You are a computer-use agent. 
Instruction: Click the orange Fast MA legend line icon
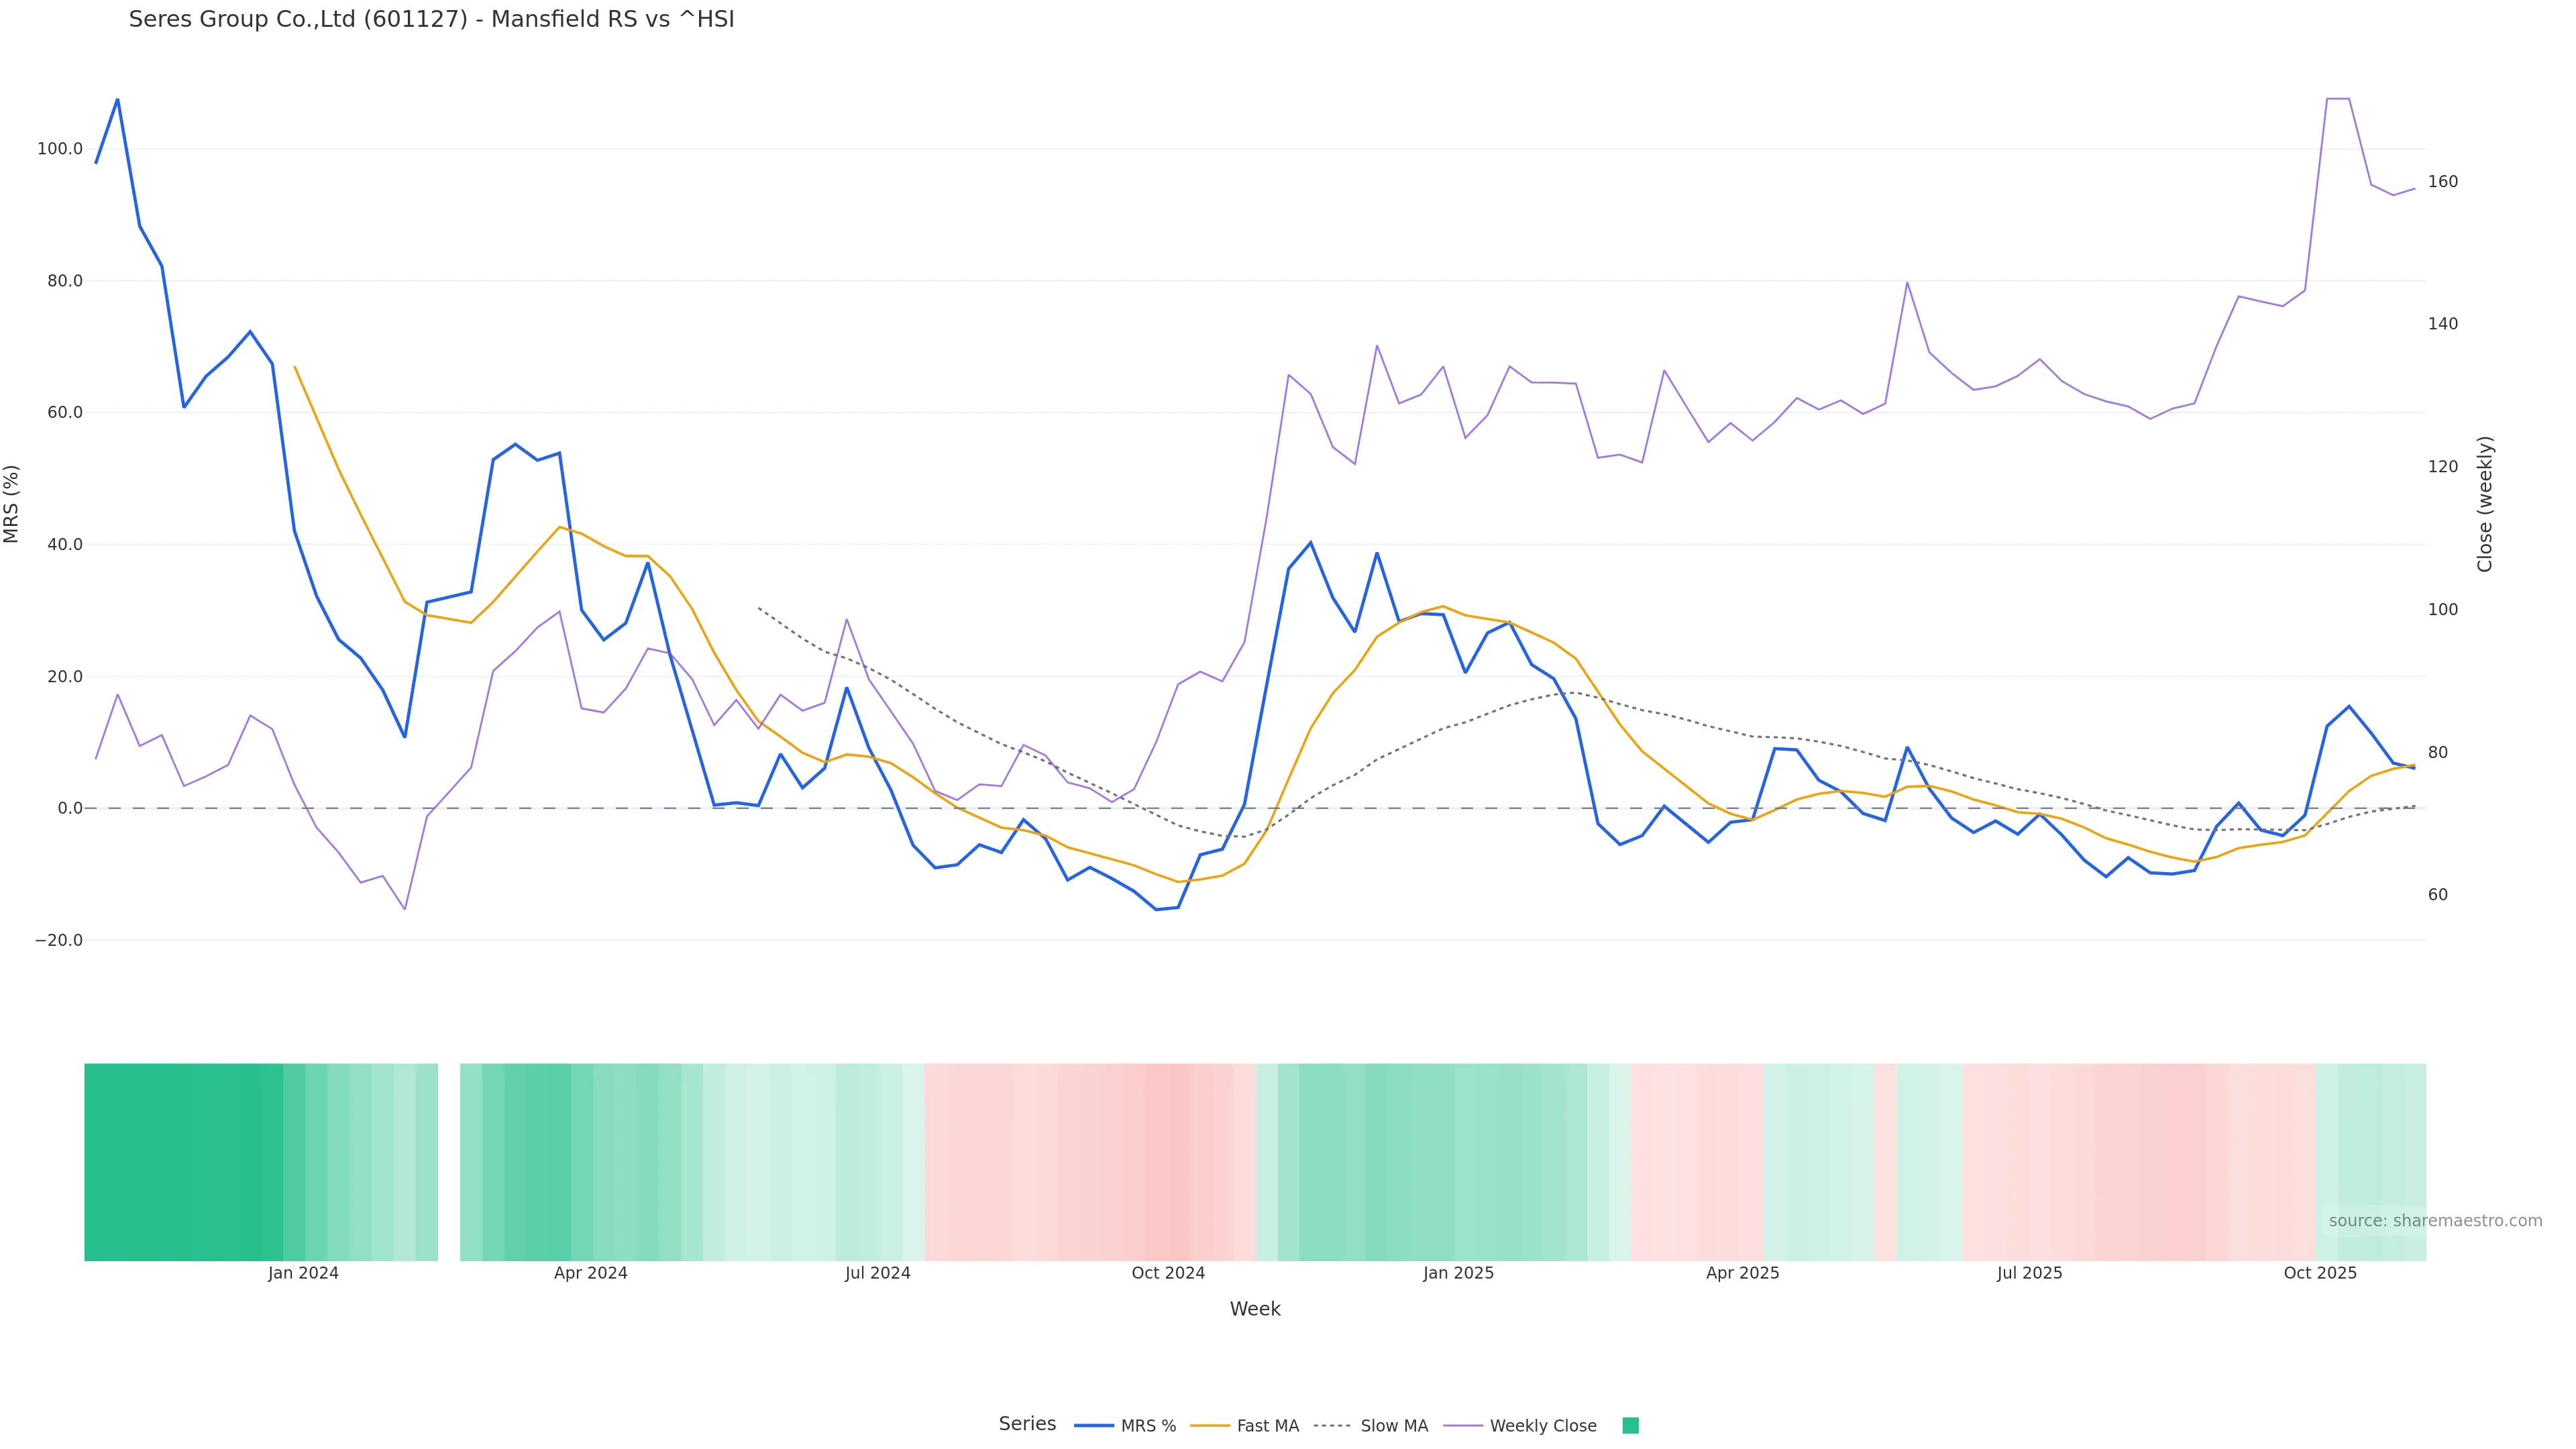tap(1210, 1426)
